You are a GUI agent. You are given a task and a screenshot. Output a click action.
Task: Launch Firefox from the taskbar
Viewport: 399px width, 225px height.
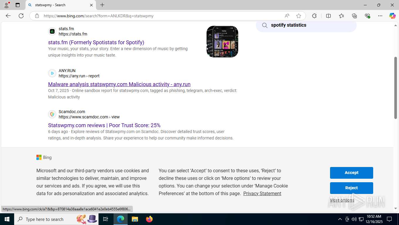149,219
